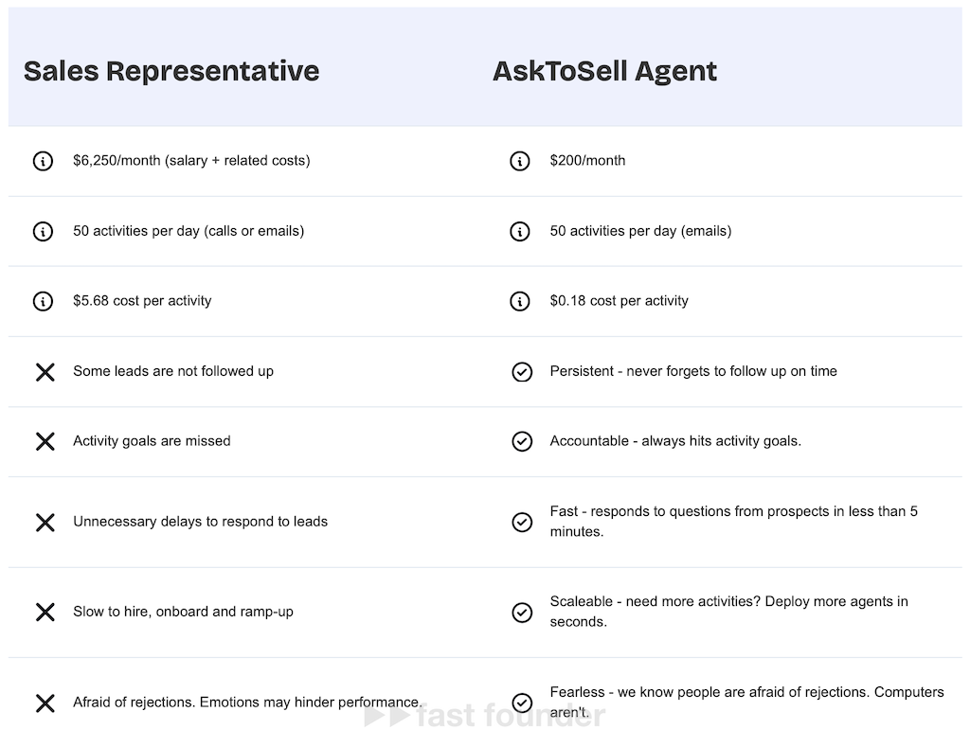The width and height of the screenshot is (970, 747).
Task: Click checkmark icon beside Accountable feature
Action: pos(522,441)
